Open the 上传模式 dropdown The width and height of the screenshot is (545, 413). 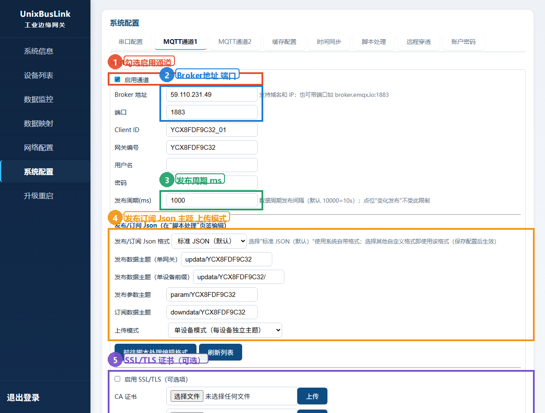pyautogui.click(x=225, y=330)
